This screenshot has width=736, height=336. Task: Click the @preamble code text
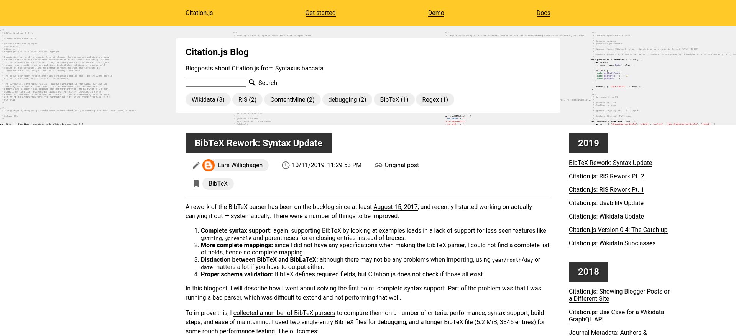click(x=238, y=238)
